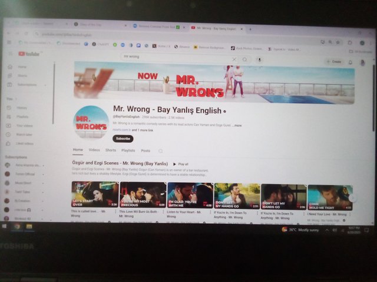377x282 pixels.
Task: Open the Music/Short subscription channel
Action: click(22, 183)
